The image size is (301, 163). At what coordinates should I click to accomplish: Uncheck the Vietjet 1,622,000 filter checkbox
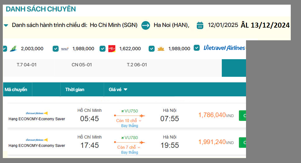pyautogui.click(x=103, y=49)
